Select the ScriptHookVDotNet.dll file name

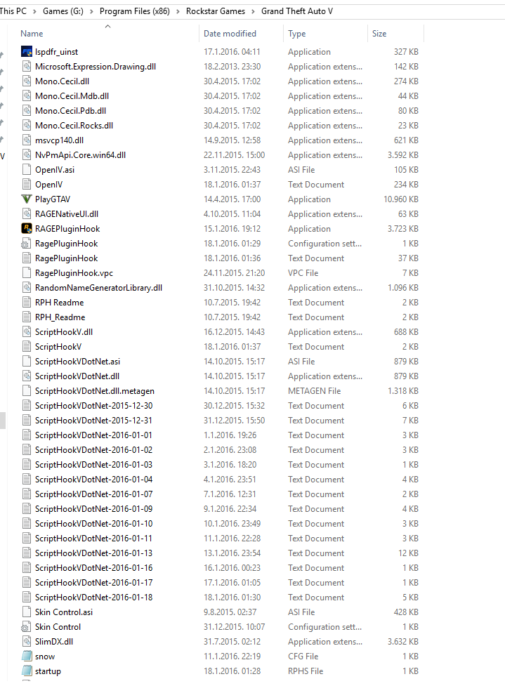77,376
